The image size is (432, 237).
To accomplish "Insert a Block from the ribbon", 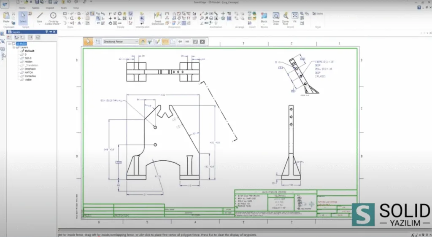I will [264, 17].
